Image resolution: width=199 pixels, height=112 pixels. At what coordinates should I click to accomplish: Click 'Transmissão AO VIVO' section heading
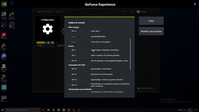point(77,65)
